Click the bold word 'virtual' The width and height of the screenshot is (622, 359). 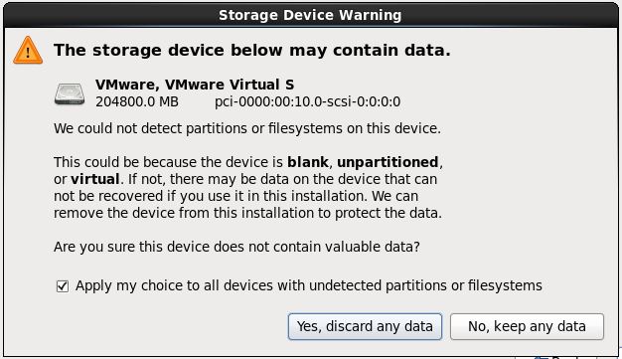click(x=94, y=179)
